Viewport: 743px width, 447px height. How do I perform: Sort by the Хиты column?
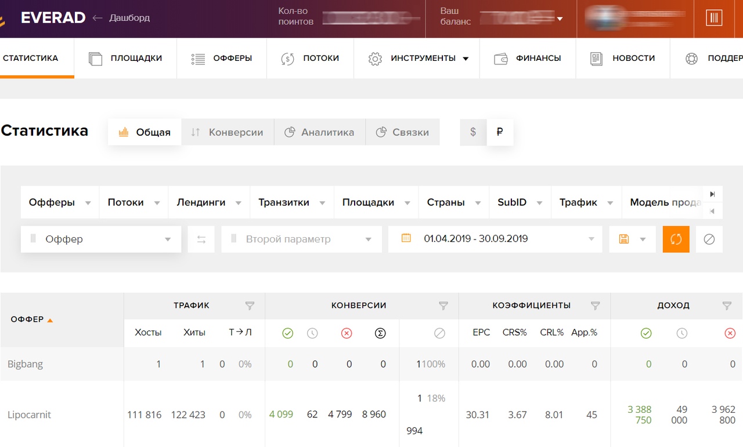[x=194, y=332]
